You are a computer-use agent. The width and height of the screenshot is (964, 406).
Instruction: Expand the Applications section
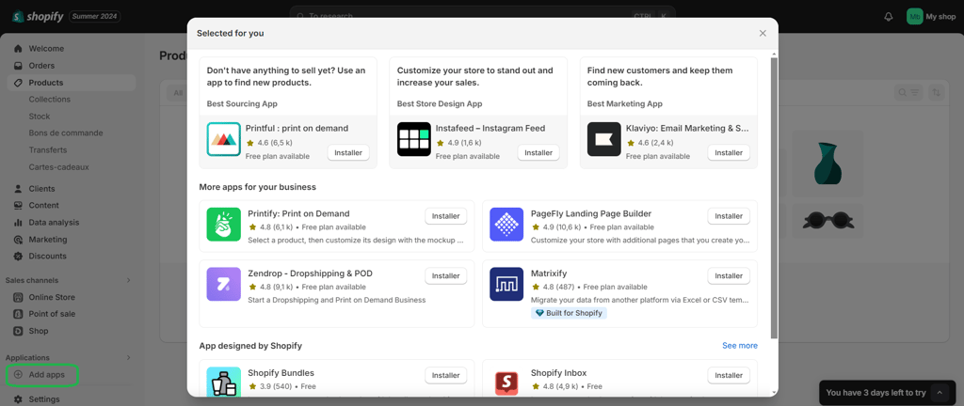(128, 357)
